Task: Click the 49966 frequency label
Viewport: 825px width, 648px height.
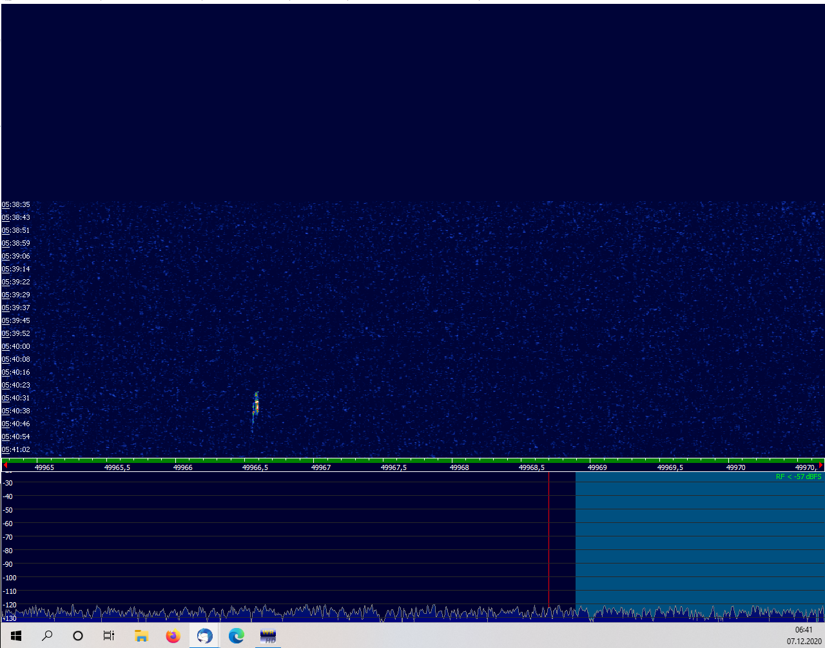Action: [183, 467]
